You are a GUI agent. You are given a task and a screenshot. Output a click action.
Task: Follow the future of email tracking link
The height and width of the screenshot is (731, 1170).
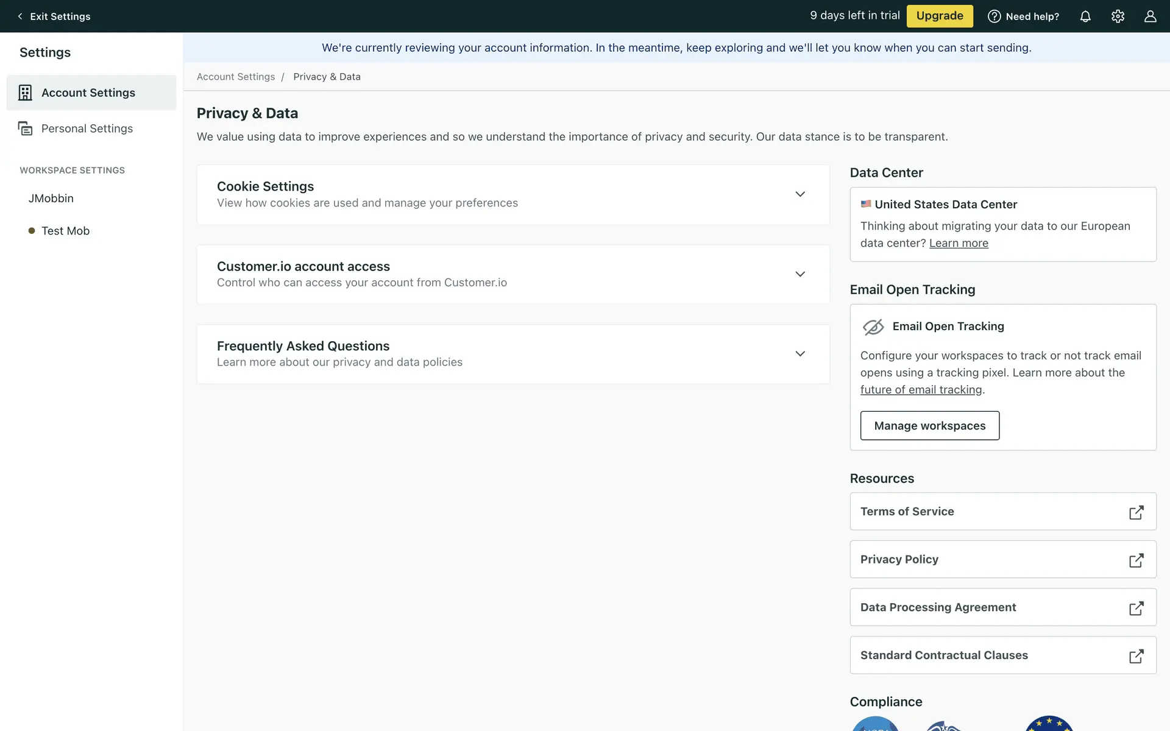point(921,390)
